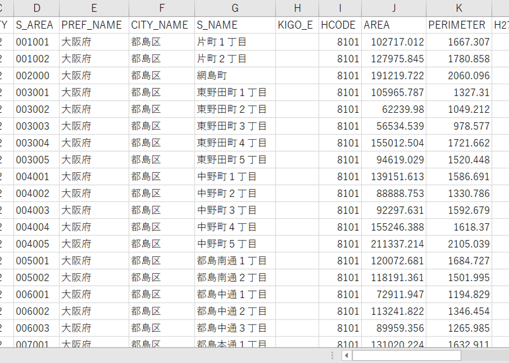Select cell containing 網島町
The height and width of the screenshot is (363, 509).
pyautogui.click(x=235, y=75)
